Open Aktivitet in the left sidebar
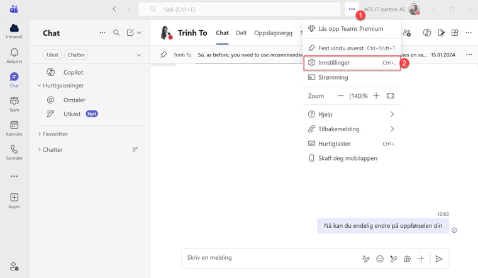The height and width of the screenshot is (278, 478). (14, 56)
